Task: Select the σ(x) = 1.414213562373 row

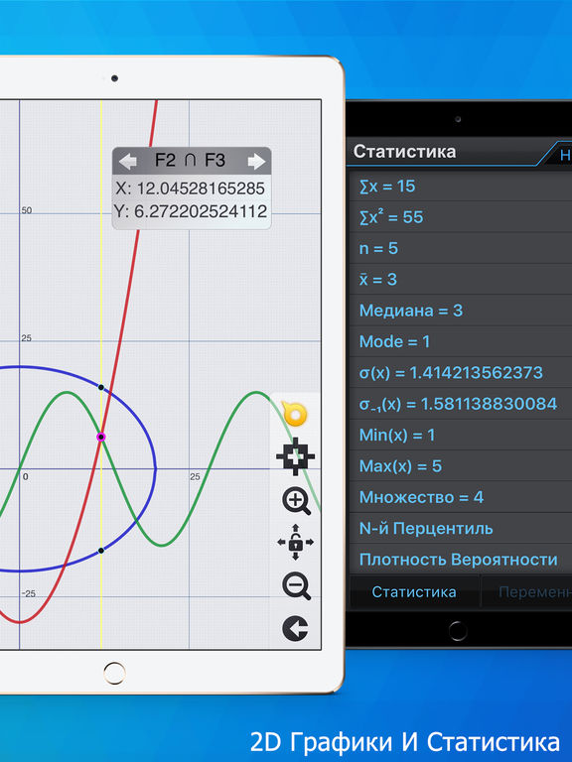Action: (461, 373)
